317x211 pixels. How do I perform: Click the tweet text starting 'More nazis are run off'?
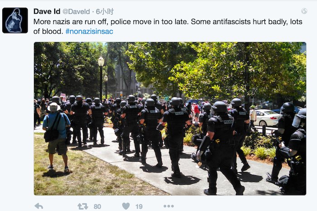168,26
